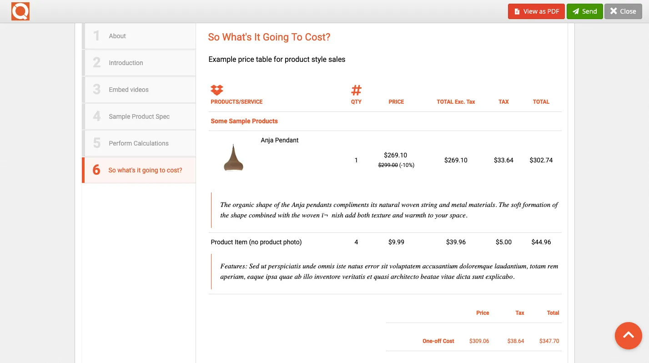Click the X icon on the Close button
The image size is (649, 363).
(614, 11)
